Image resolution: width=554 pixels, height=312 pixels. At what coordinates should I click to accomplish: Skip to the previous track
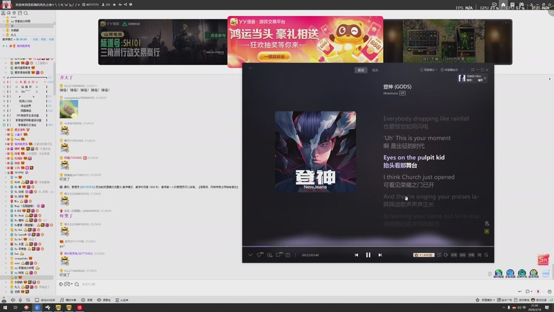tap(356, 254)
